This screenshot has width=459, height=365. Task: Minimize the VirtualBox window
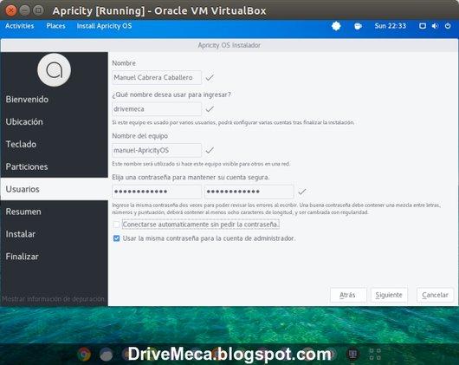(x=24, y=10)
